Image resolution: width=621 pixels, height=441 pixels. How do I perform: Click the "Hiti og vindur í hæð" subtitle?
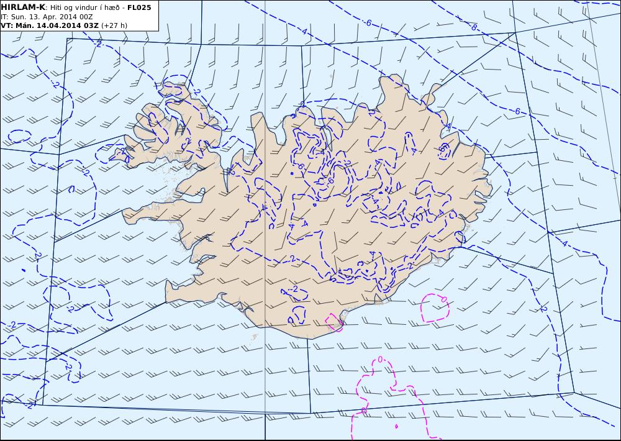84,8
